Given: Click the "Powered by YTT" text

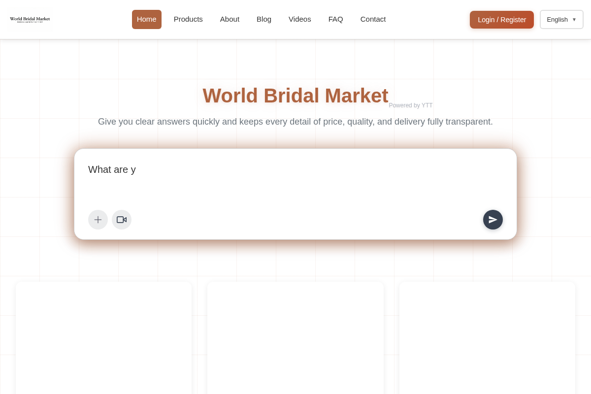Looking at the screenshot, I should tap(411, 105).
